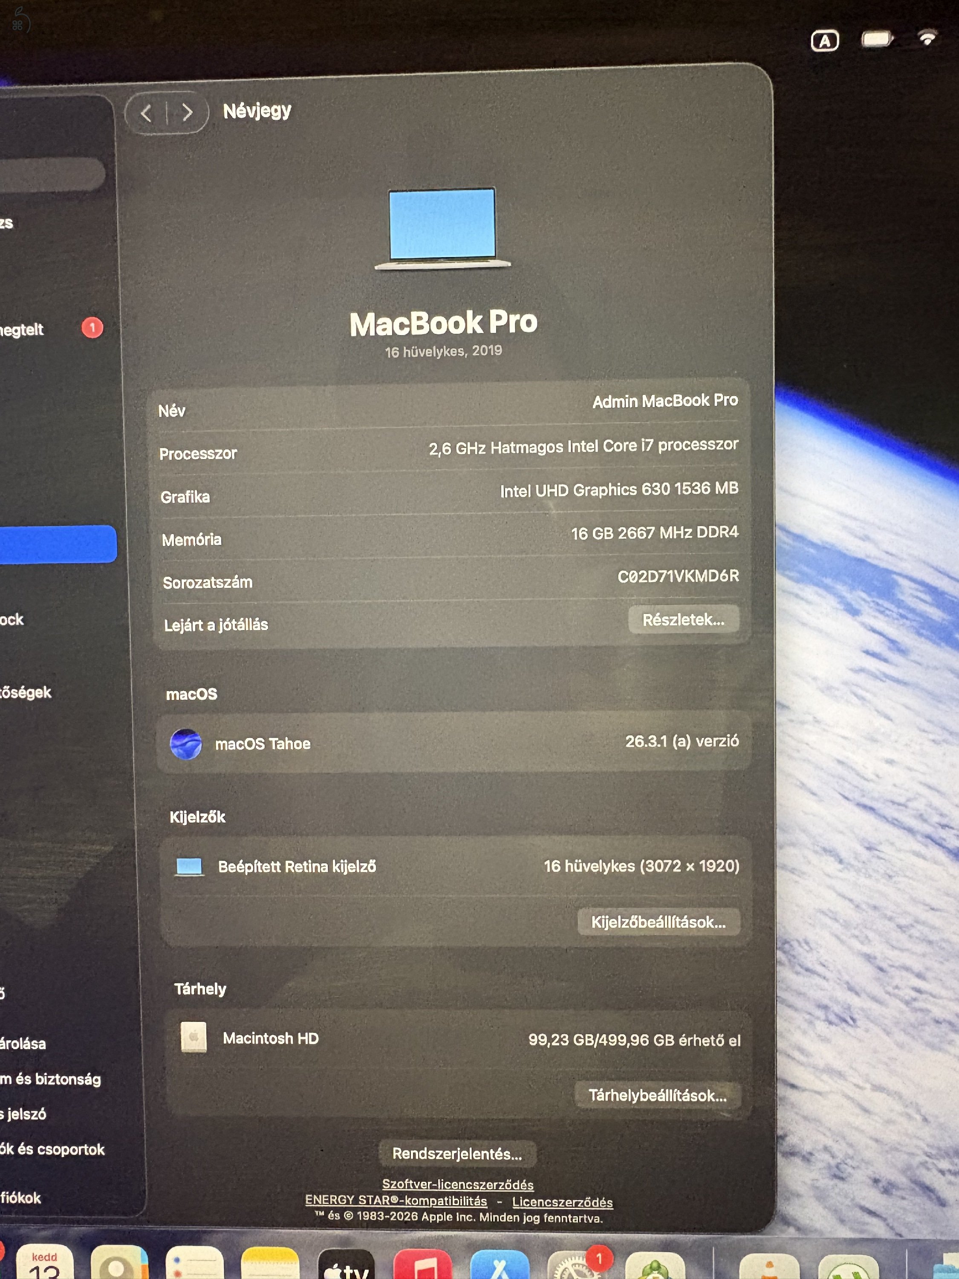
Task: Open the Szoftver-licencszerződés link
Action: [x=458, y=1184]
